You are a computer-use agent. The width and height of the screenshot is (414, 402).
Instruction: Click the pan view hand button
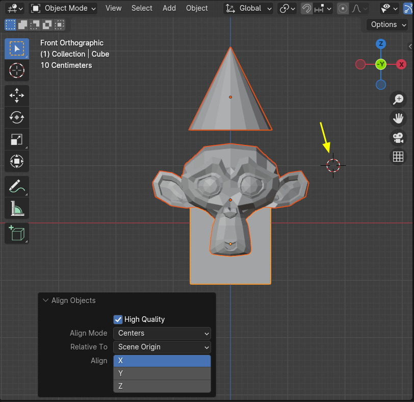398,118
